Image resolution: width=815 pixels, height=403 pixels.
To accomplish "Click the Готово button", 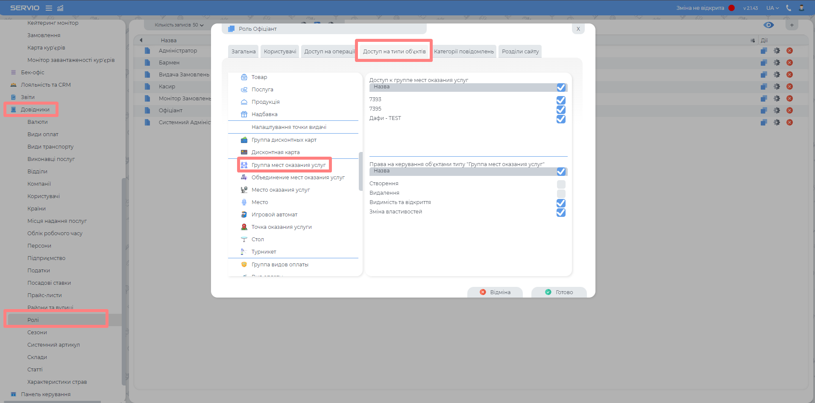I will [x=559, y=292].
